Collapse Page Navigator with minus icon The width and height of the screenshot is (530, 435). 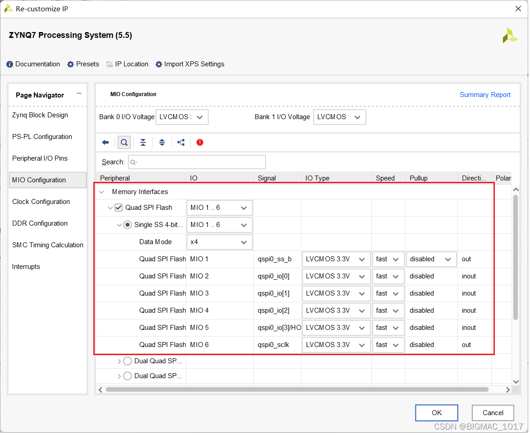pos(79,94)
